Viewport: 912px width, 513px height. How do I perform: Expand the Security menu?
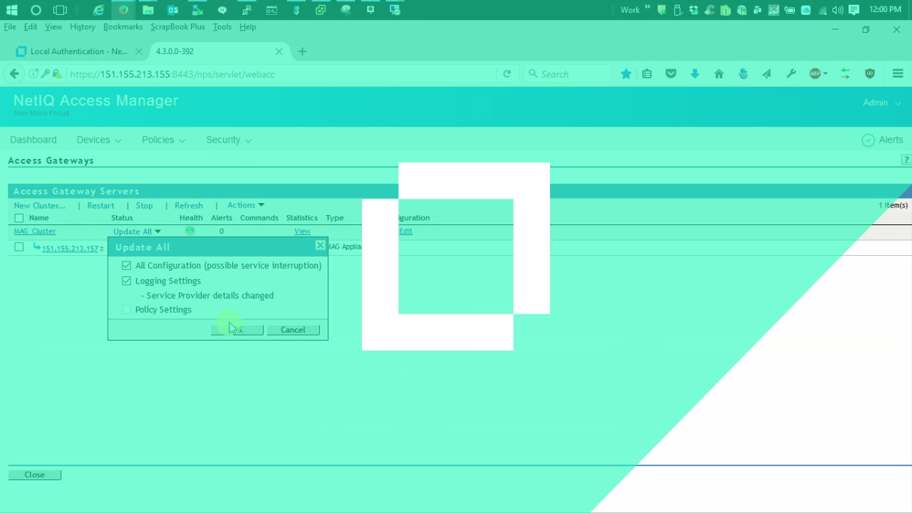(229, 140)
